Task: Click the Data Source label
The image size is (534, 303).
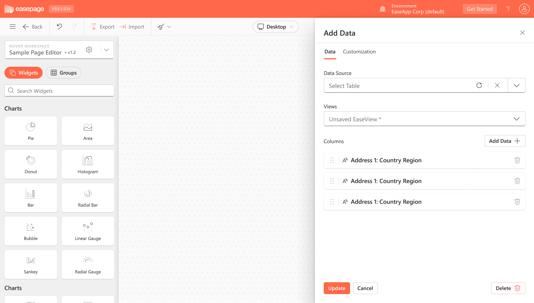Action: pyautogui.click(x=337, y=73)
